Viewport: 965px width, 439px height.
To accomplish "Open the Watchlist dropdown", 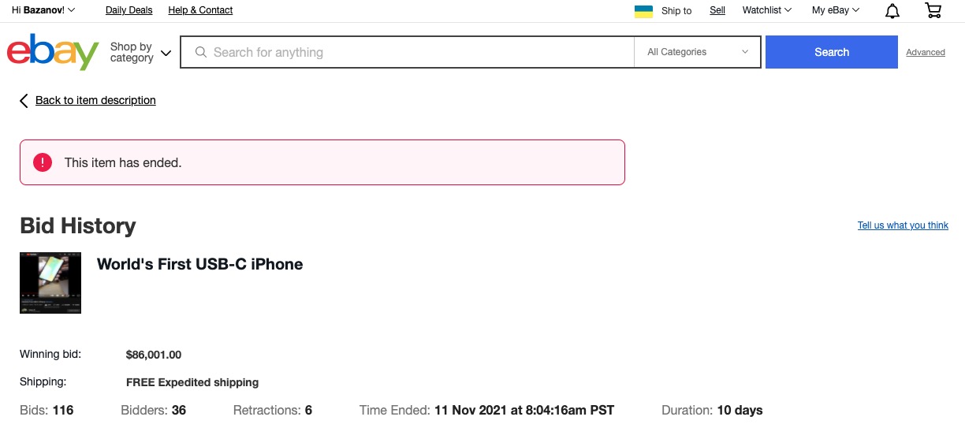I will click(x=766, y=10).
